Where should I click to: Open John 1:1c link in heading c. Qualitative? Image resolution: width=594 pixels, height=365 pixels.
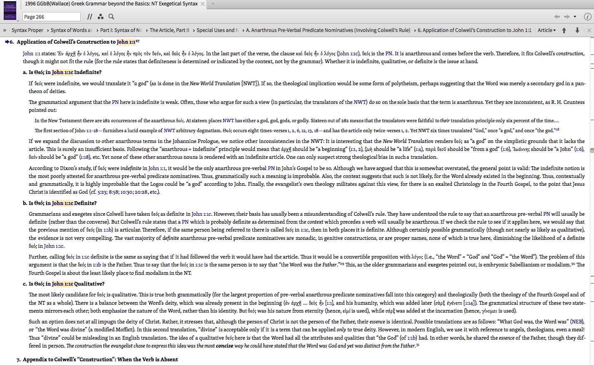(62, 284)
